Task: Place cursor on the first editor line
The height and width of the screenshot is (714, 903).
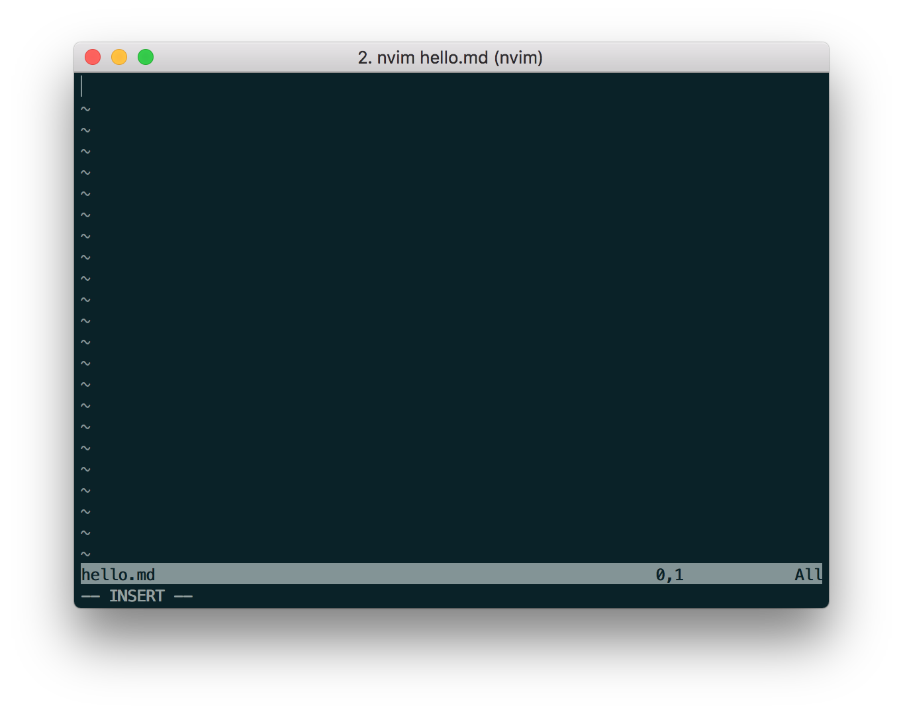Action: (x=451, y=87)
